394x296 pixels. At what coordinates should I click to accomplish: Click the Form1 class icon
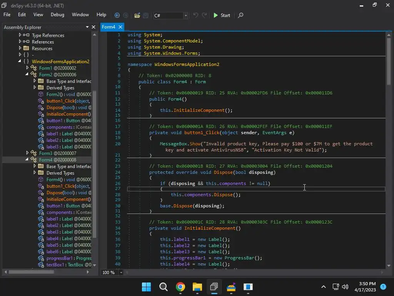[34, 68]
